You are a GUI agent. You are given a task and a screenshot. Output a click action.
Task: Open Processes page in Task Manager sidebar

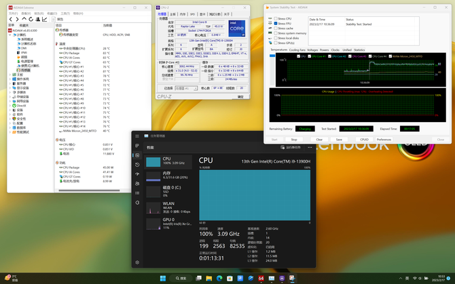point(137,146)
